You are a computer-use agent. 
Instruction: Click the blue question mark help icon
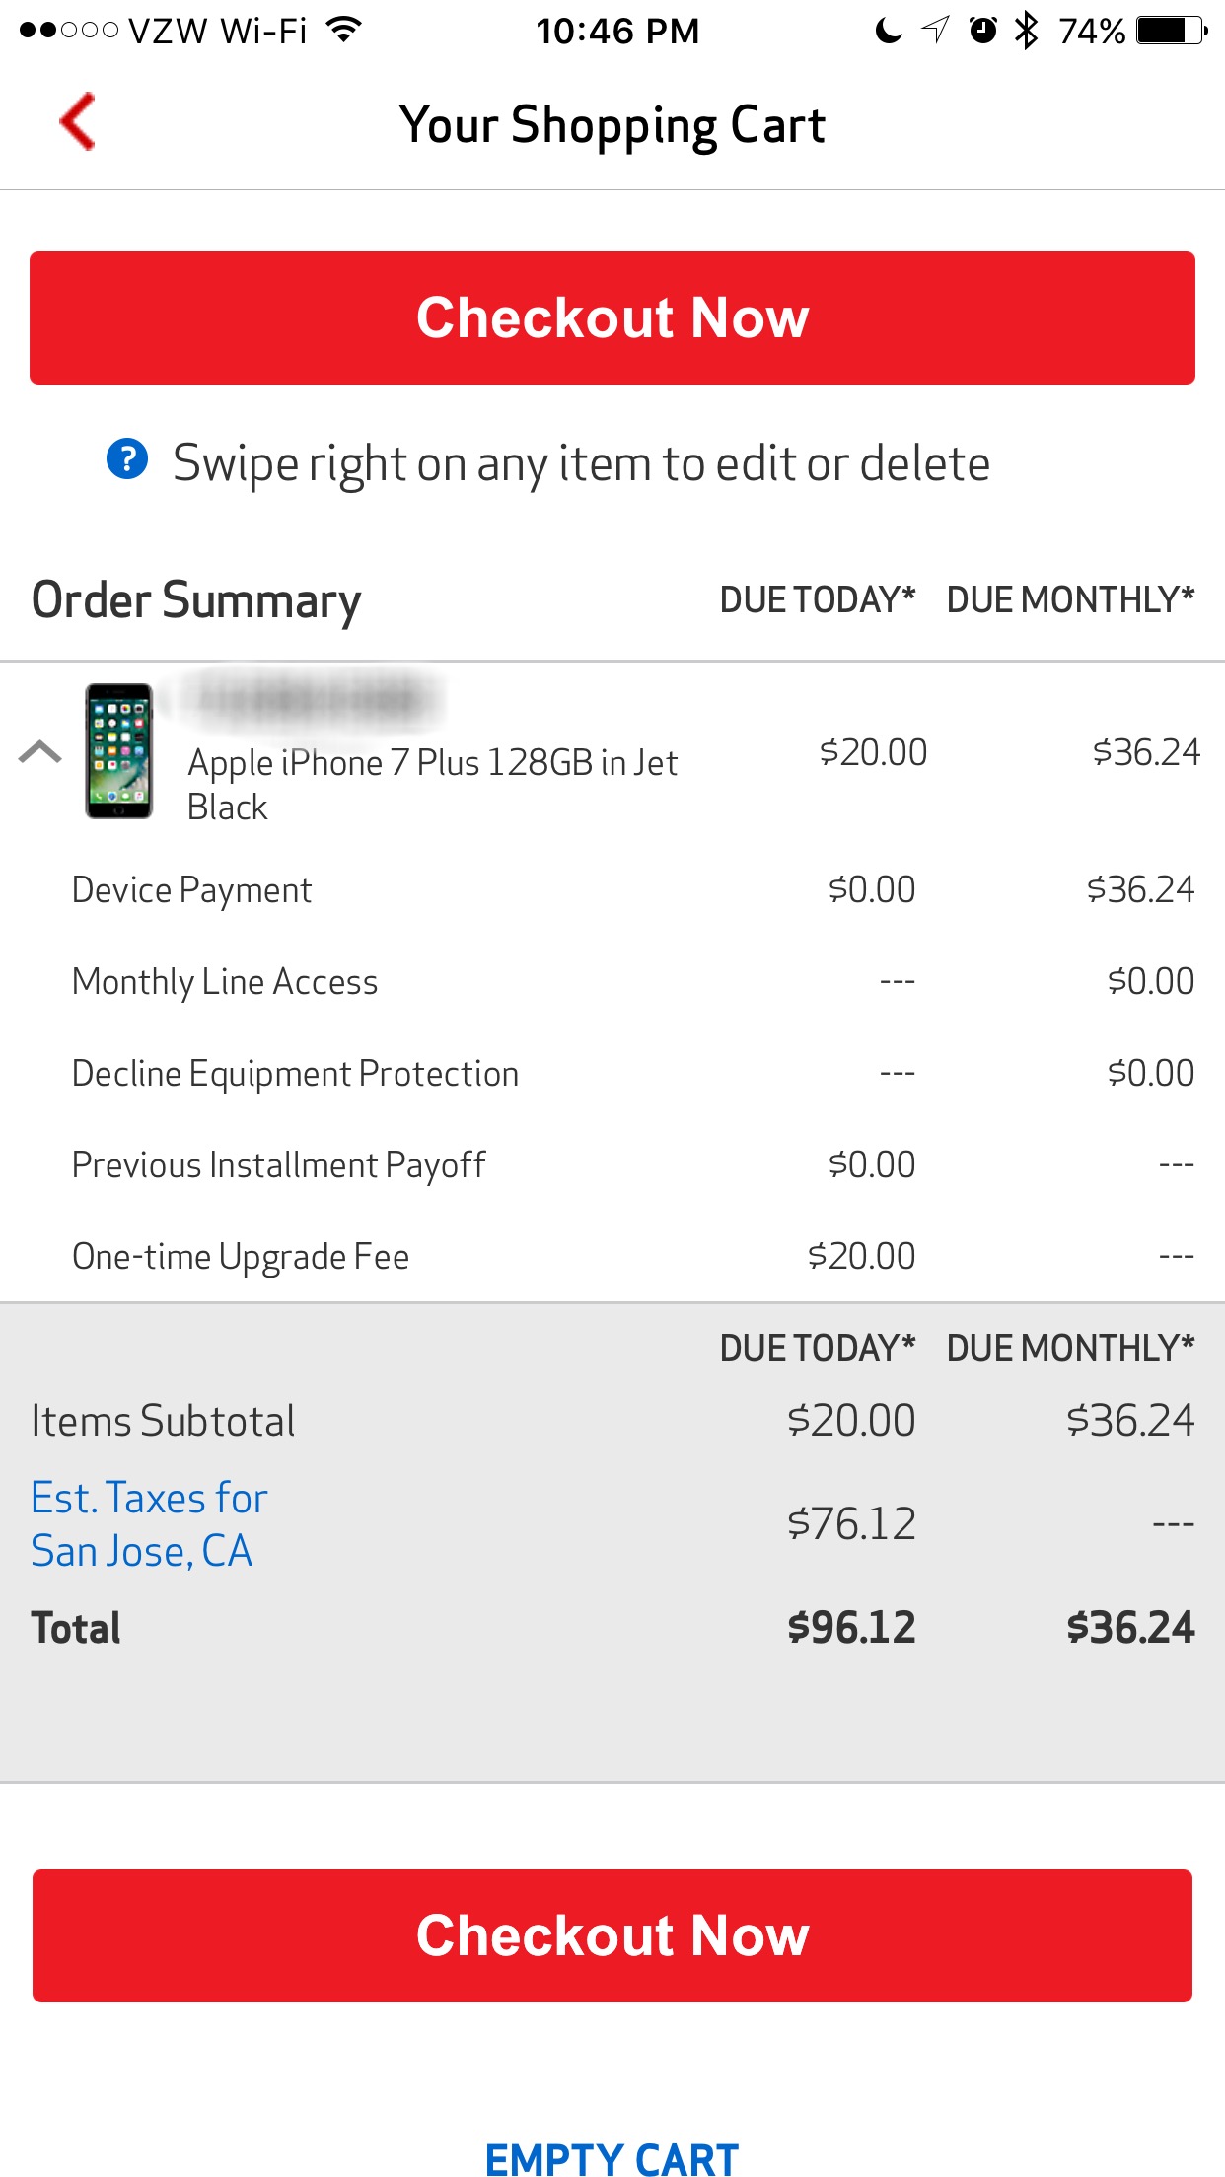coord(127,458)
